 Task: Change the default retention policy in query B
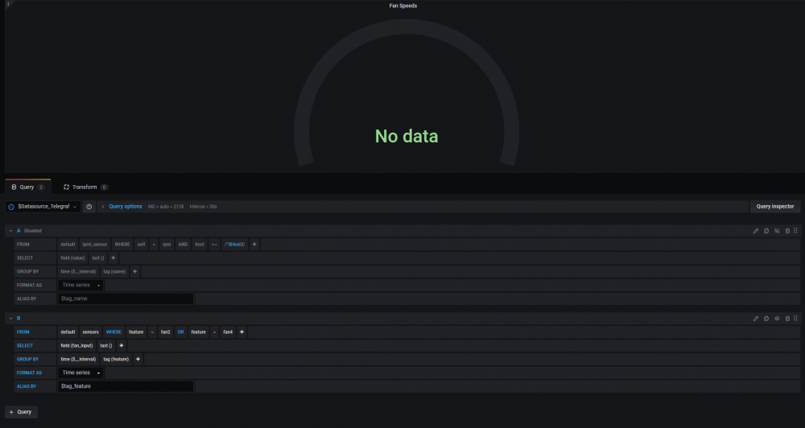point(68,332)
